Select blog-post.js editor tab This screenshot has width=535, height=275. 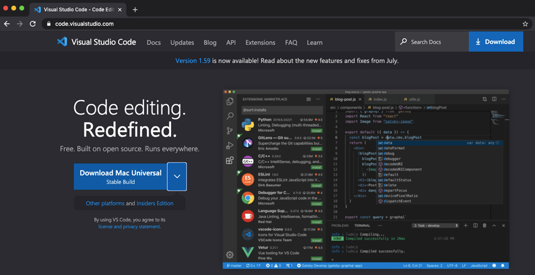344,100
